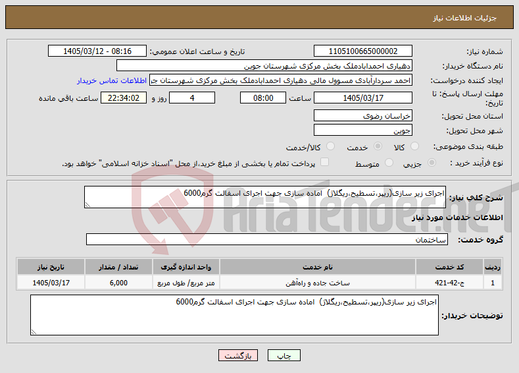Click the delivery city field جوین
Screen dimensions: 519x373
[362, 130]
